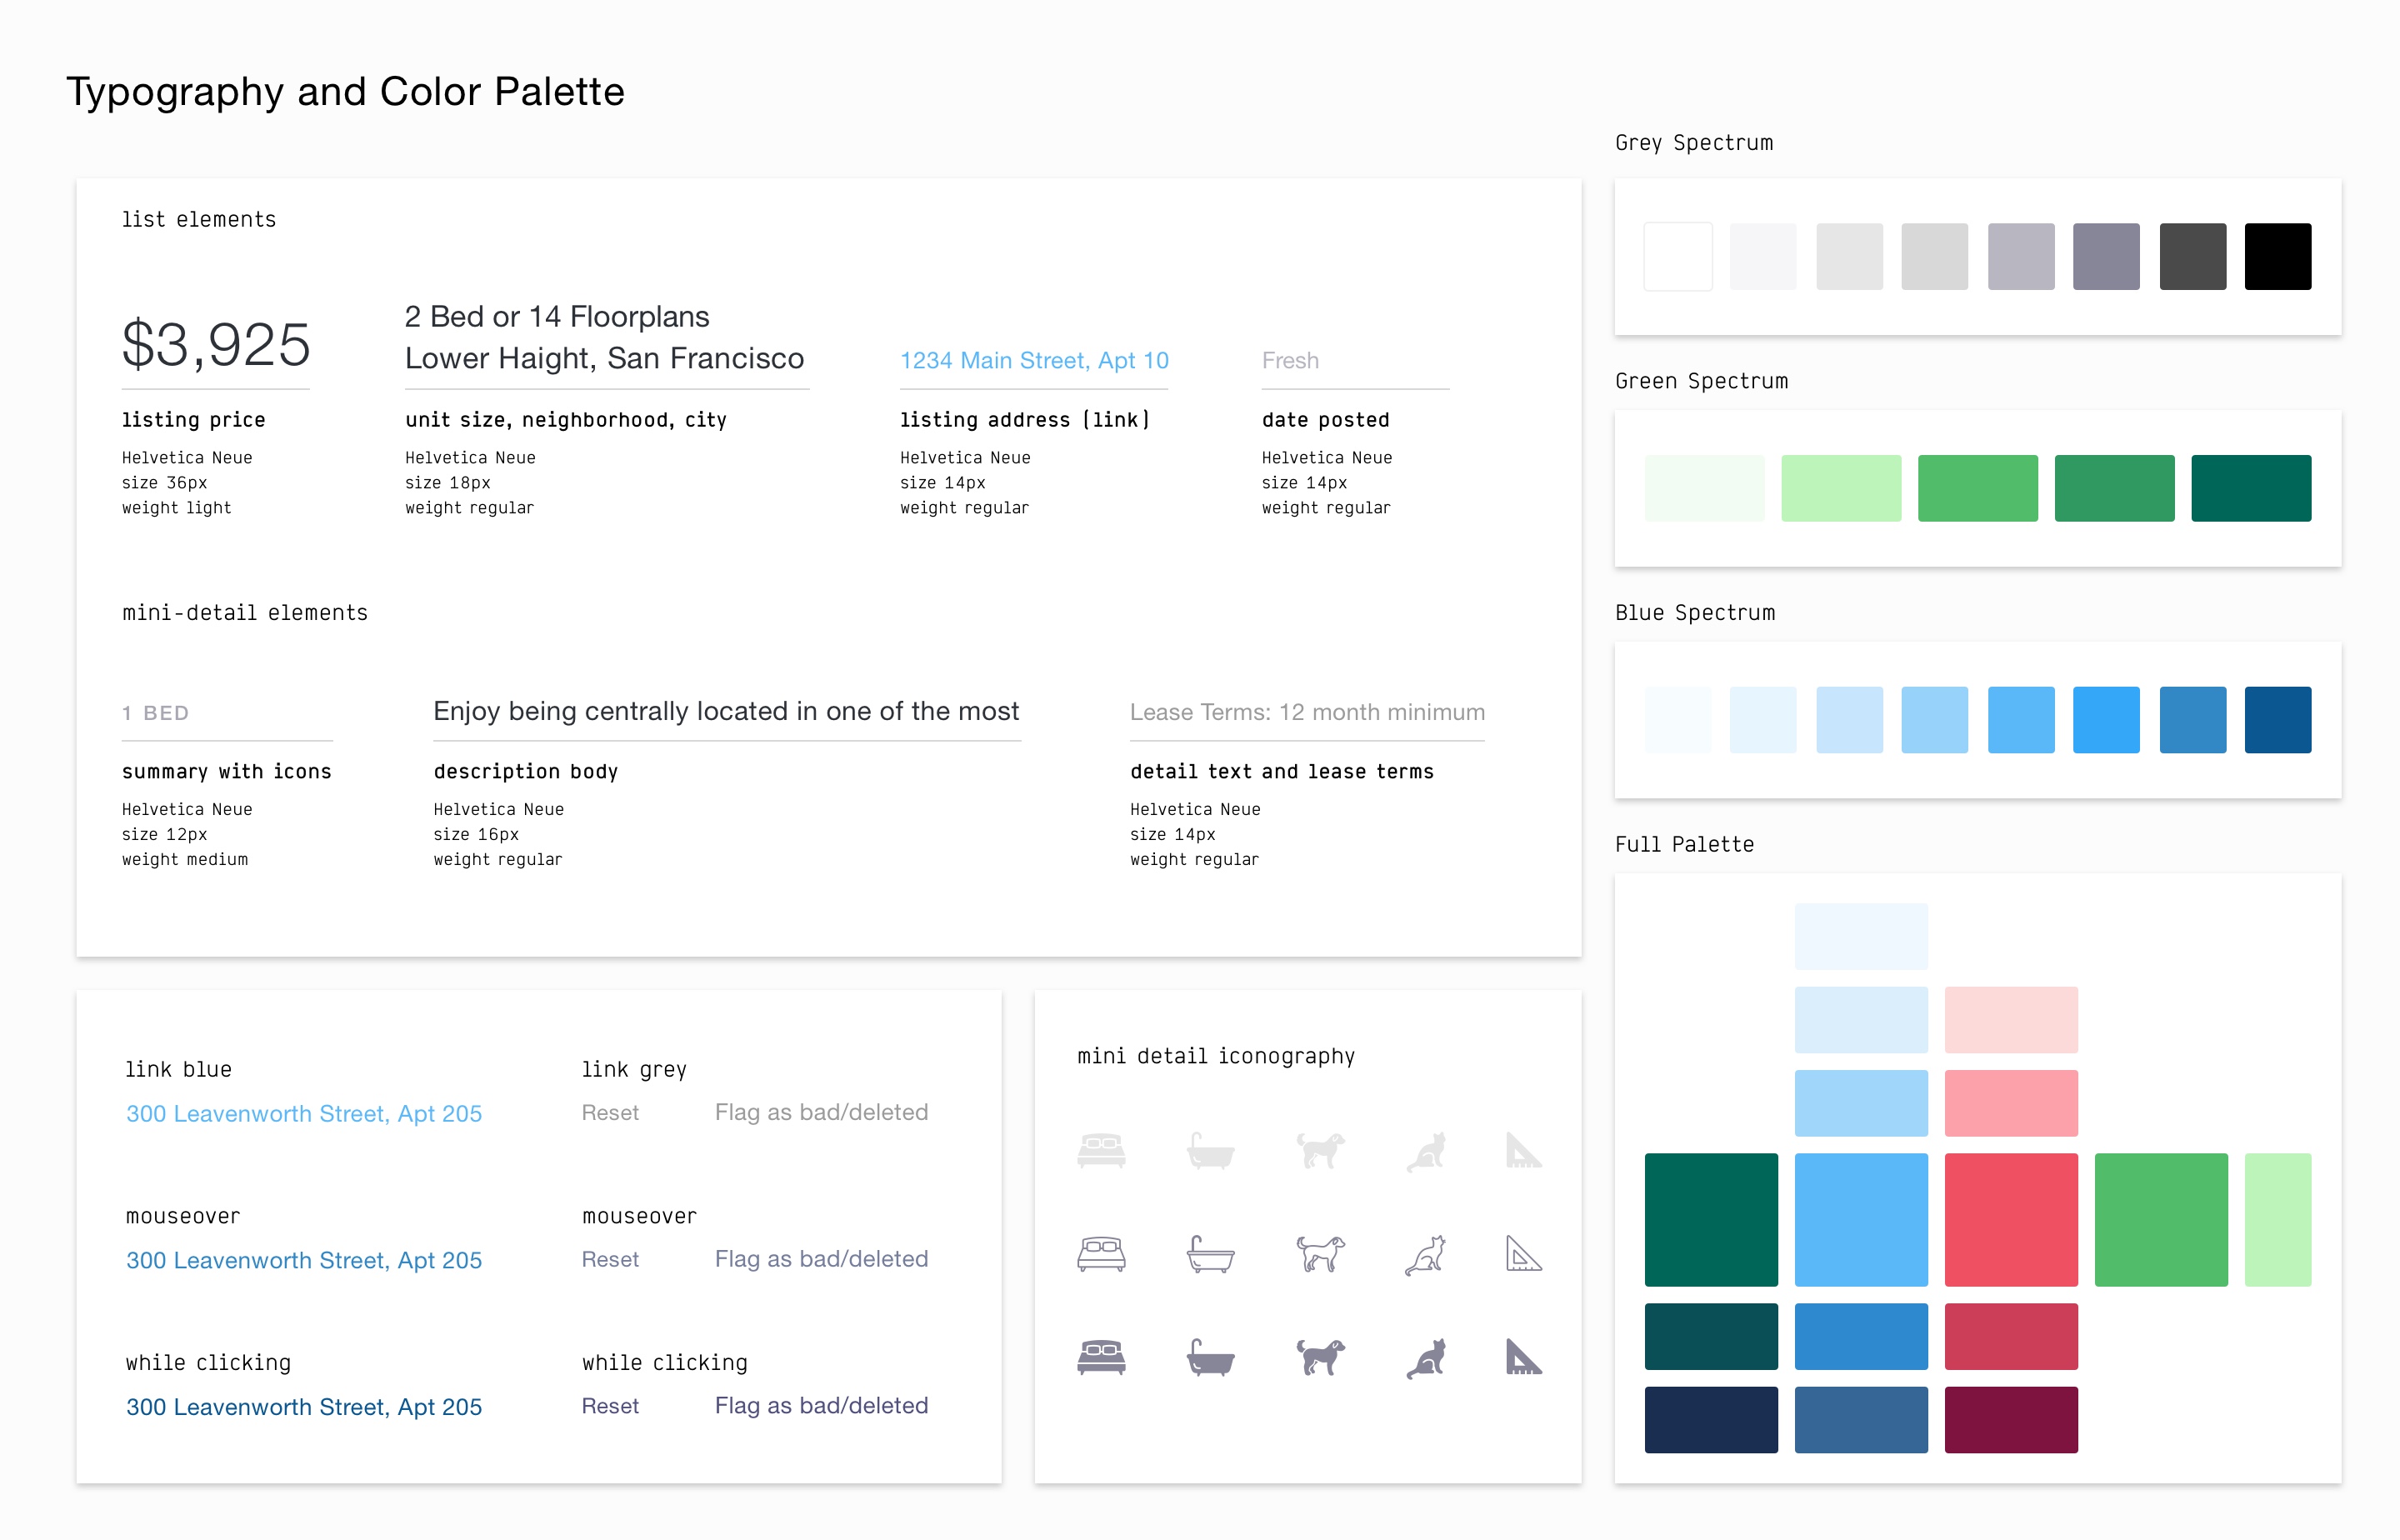Click the light grey filled cat icon
The width and height of the screenshot is (2400, 1540).
click(x=1426, y=1150)
